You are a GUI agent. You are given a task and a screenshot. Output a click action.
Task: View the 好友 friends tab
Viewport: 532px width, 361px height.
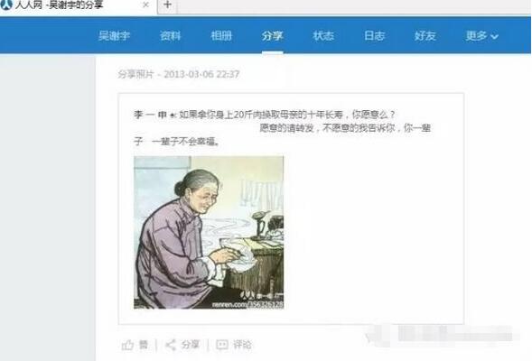click(425, 35)
